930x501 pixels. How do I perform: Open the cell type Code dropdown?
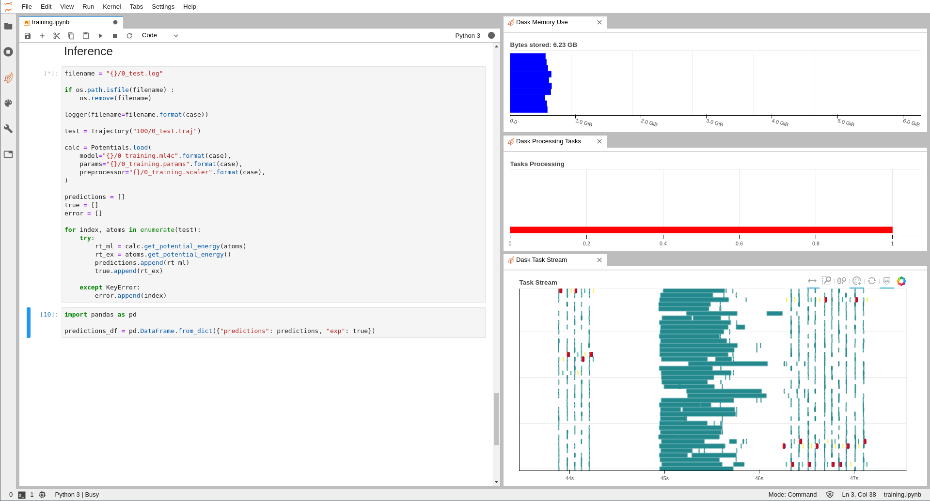pos(160,35)
